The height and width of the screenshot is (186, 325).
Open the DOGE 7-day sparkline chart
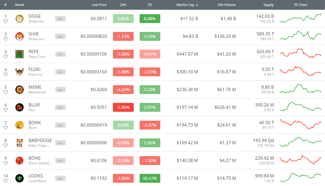[300, 18]
